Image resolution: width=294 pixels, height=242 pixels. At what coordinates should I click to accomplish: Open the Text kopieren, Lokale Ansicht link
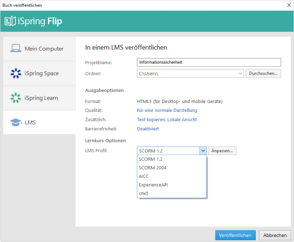(x=167, y=120)
